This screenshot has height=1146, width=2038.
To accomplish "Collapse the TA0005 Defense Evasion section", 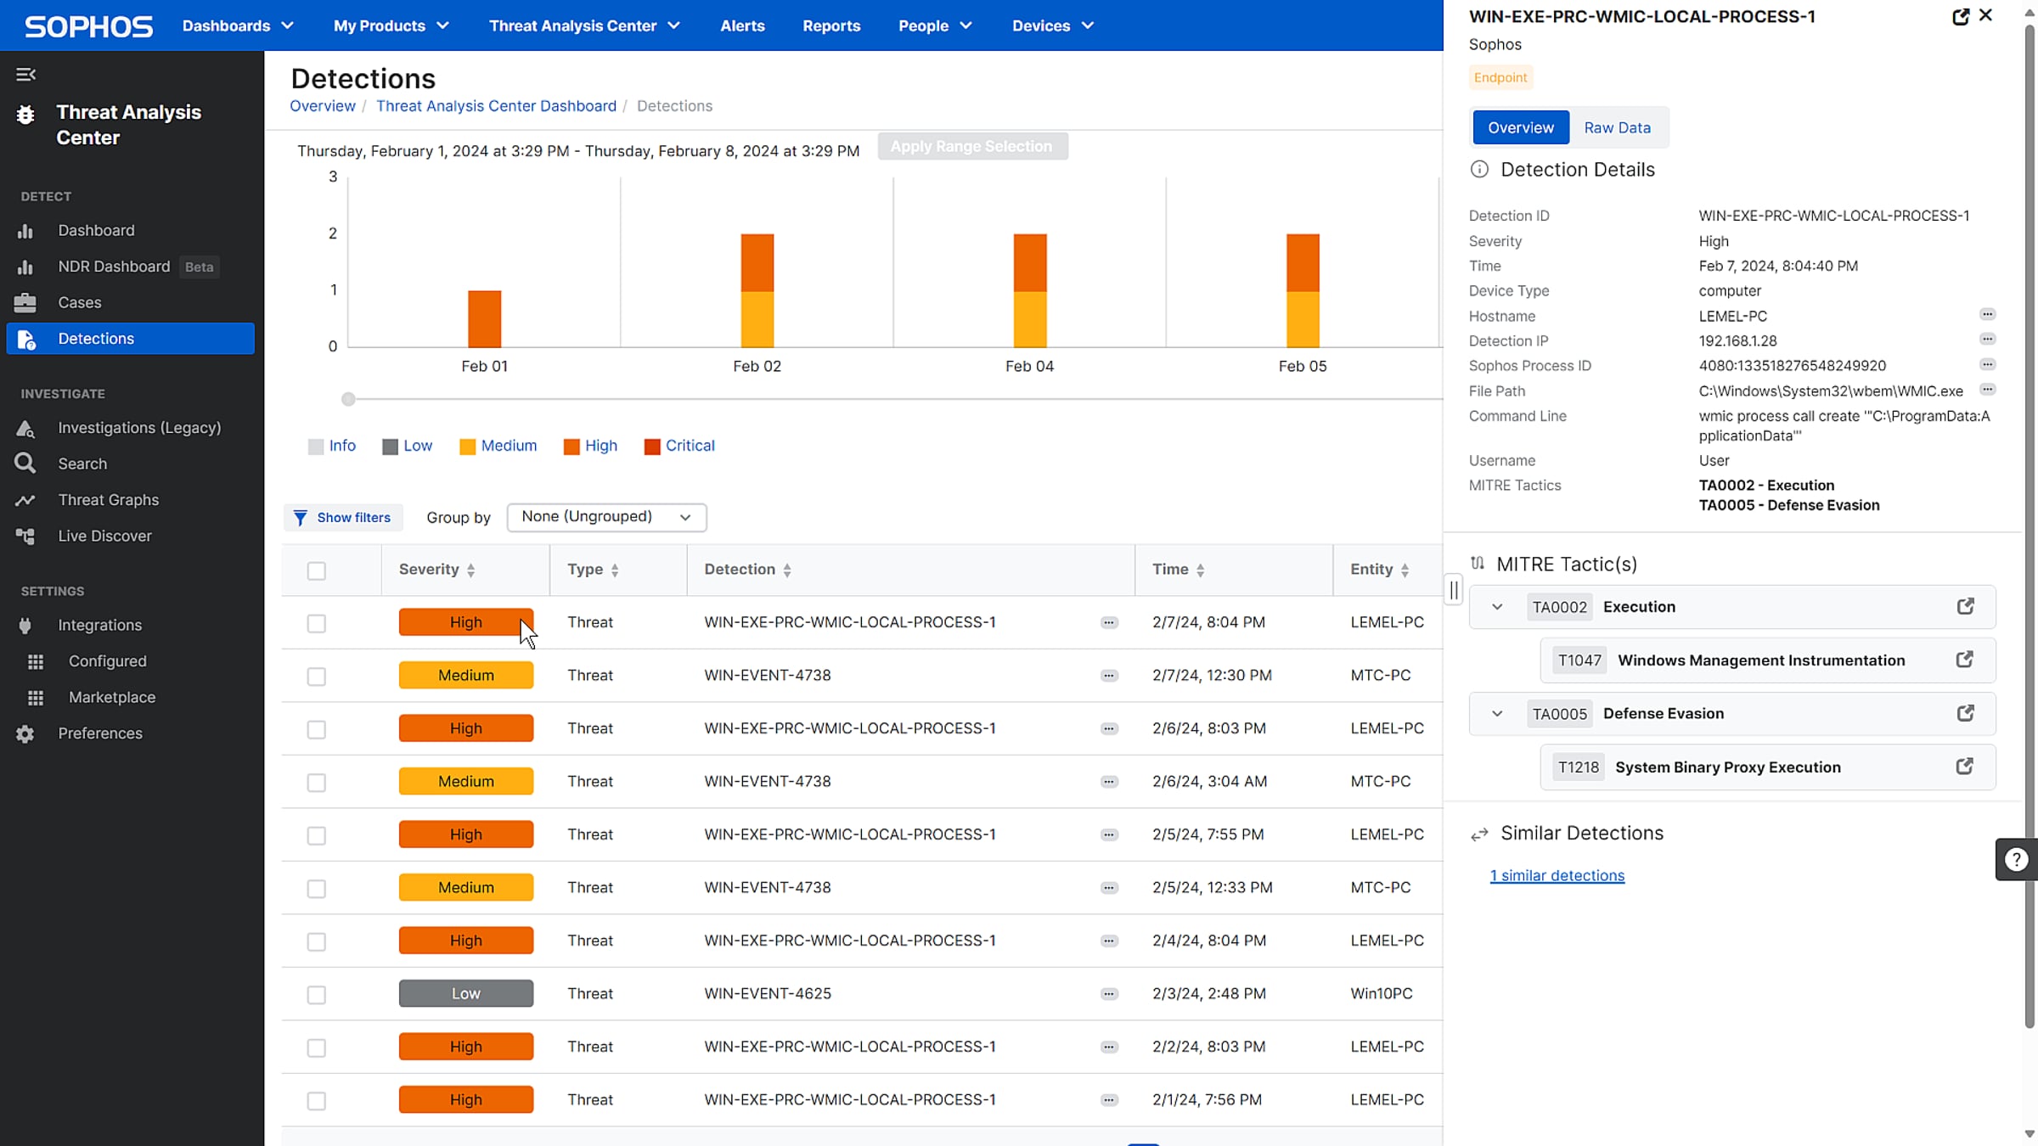I will (1497, 714).
